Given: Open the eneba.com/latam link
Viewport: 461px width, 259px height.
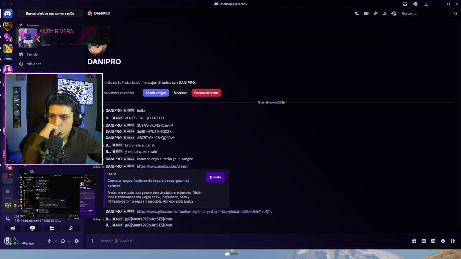Looking at the screenshot, I should pyautogui.click(x=163, y=166).
